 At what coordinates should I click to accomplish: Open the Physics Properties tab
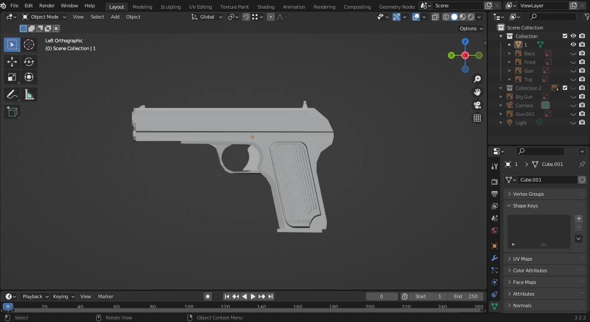click(494, 282)
